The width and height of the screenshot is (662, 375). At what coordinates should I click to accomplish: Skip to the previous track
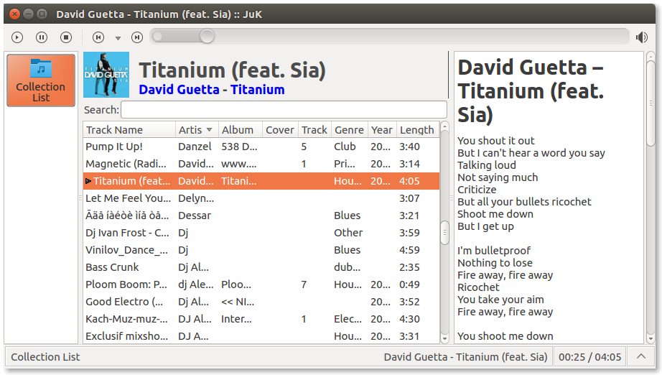(98, 37)
